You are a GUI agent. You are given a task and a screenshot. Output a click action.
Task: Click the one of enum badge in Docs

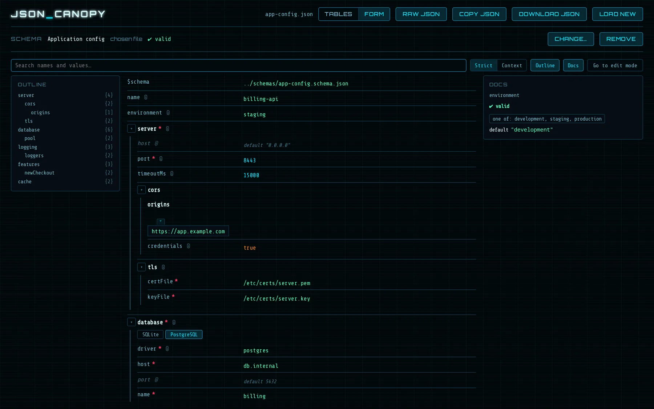coord(547,119)
